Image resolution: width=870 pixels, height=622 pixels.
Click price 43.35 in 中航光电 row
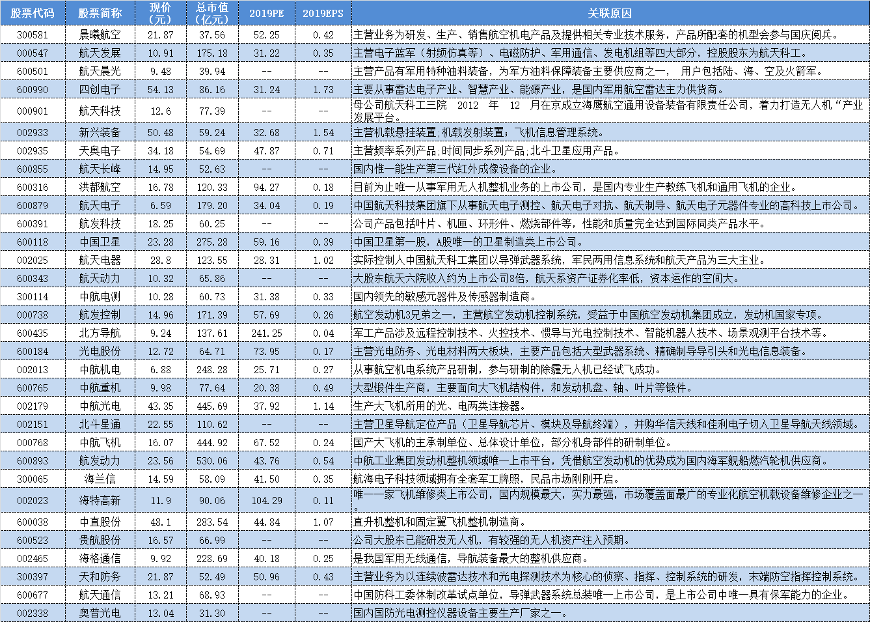161,406
